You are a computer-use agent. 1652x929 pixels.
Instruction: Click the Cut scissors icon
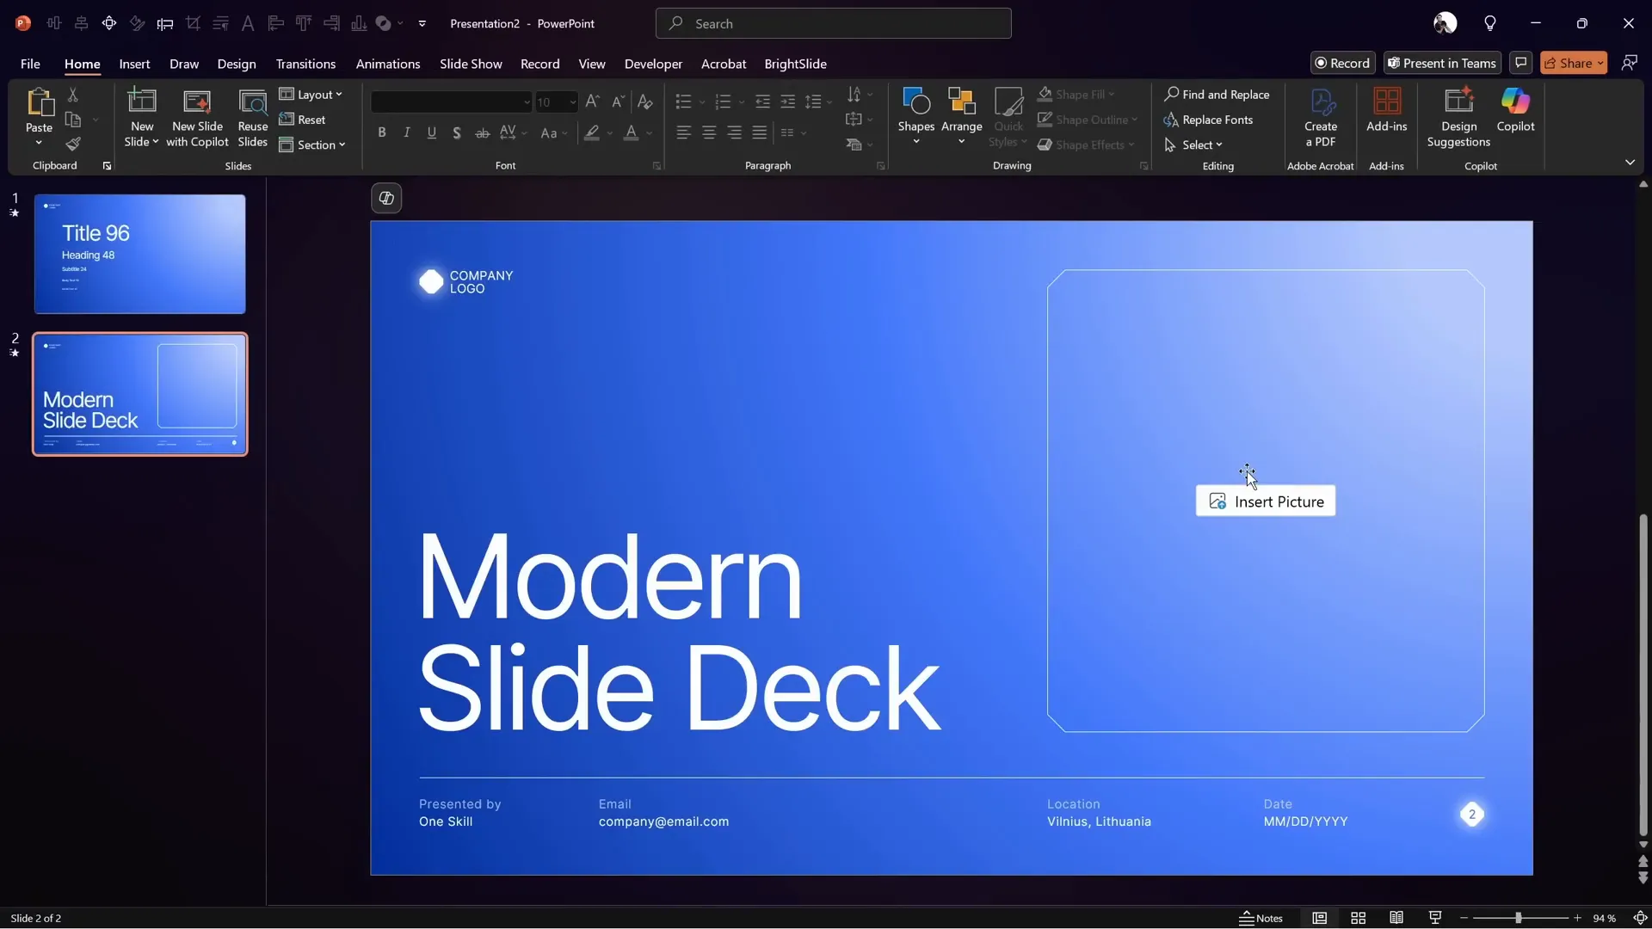pyautogui.click(x=73, y=95)
